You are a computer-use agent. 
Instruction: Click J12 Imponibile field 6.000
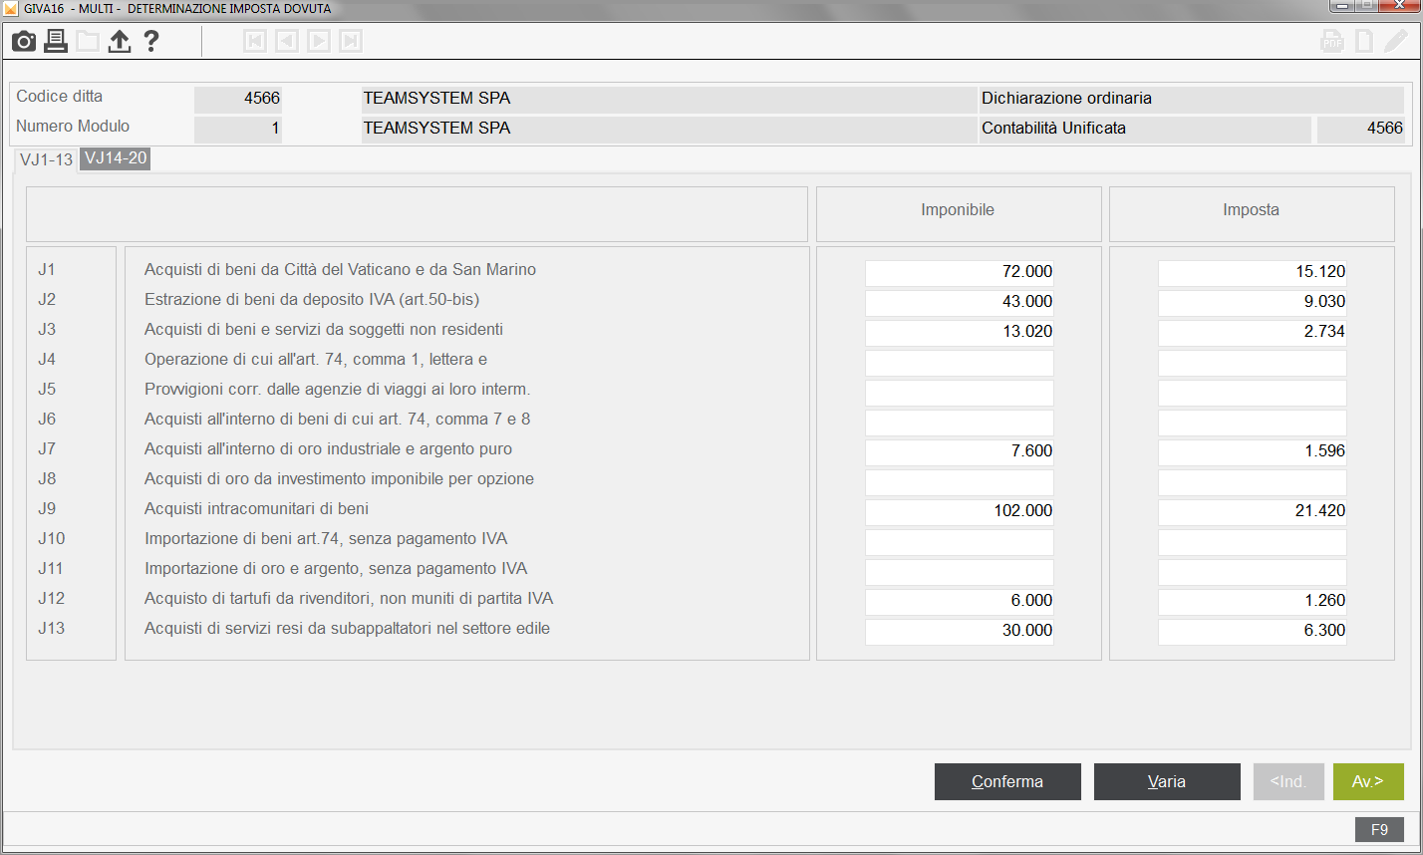point(960,601)
